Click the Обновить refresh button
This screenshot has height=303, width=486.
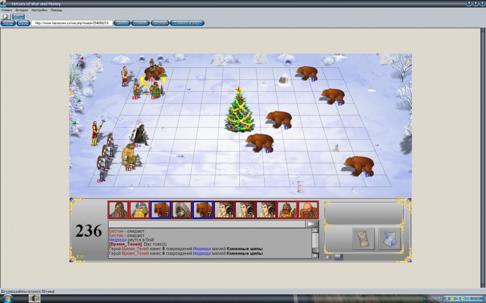coord(140,23)
